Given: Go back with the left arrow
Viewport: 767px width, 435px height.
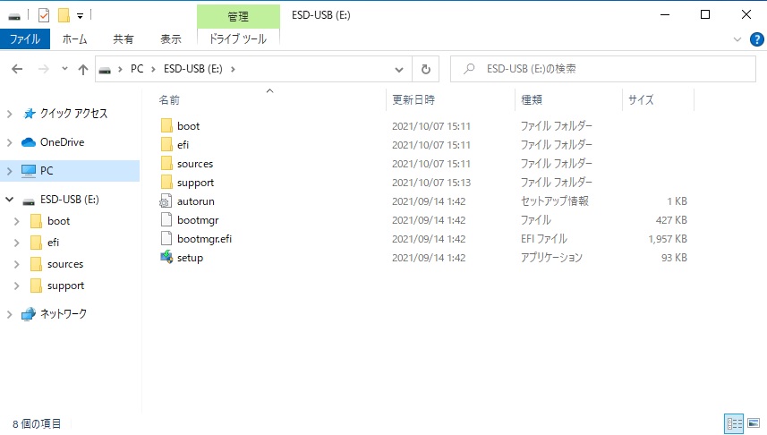Looking at the screenshot, I should tap(17, 69).
